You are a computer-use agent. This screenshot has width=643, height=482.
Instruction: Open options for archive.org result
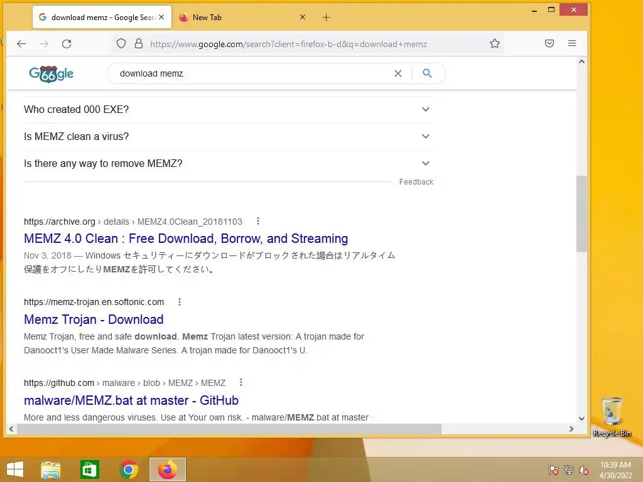click(258, 222)
